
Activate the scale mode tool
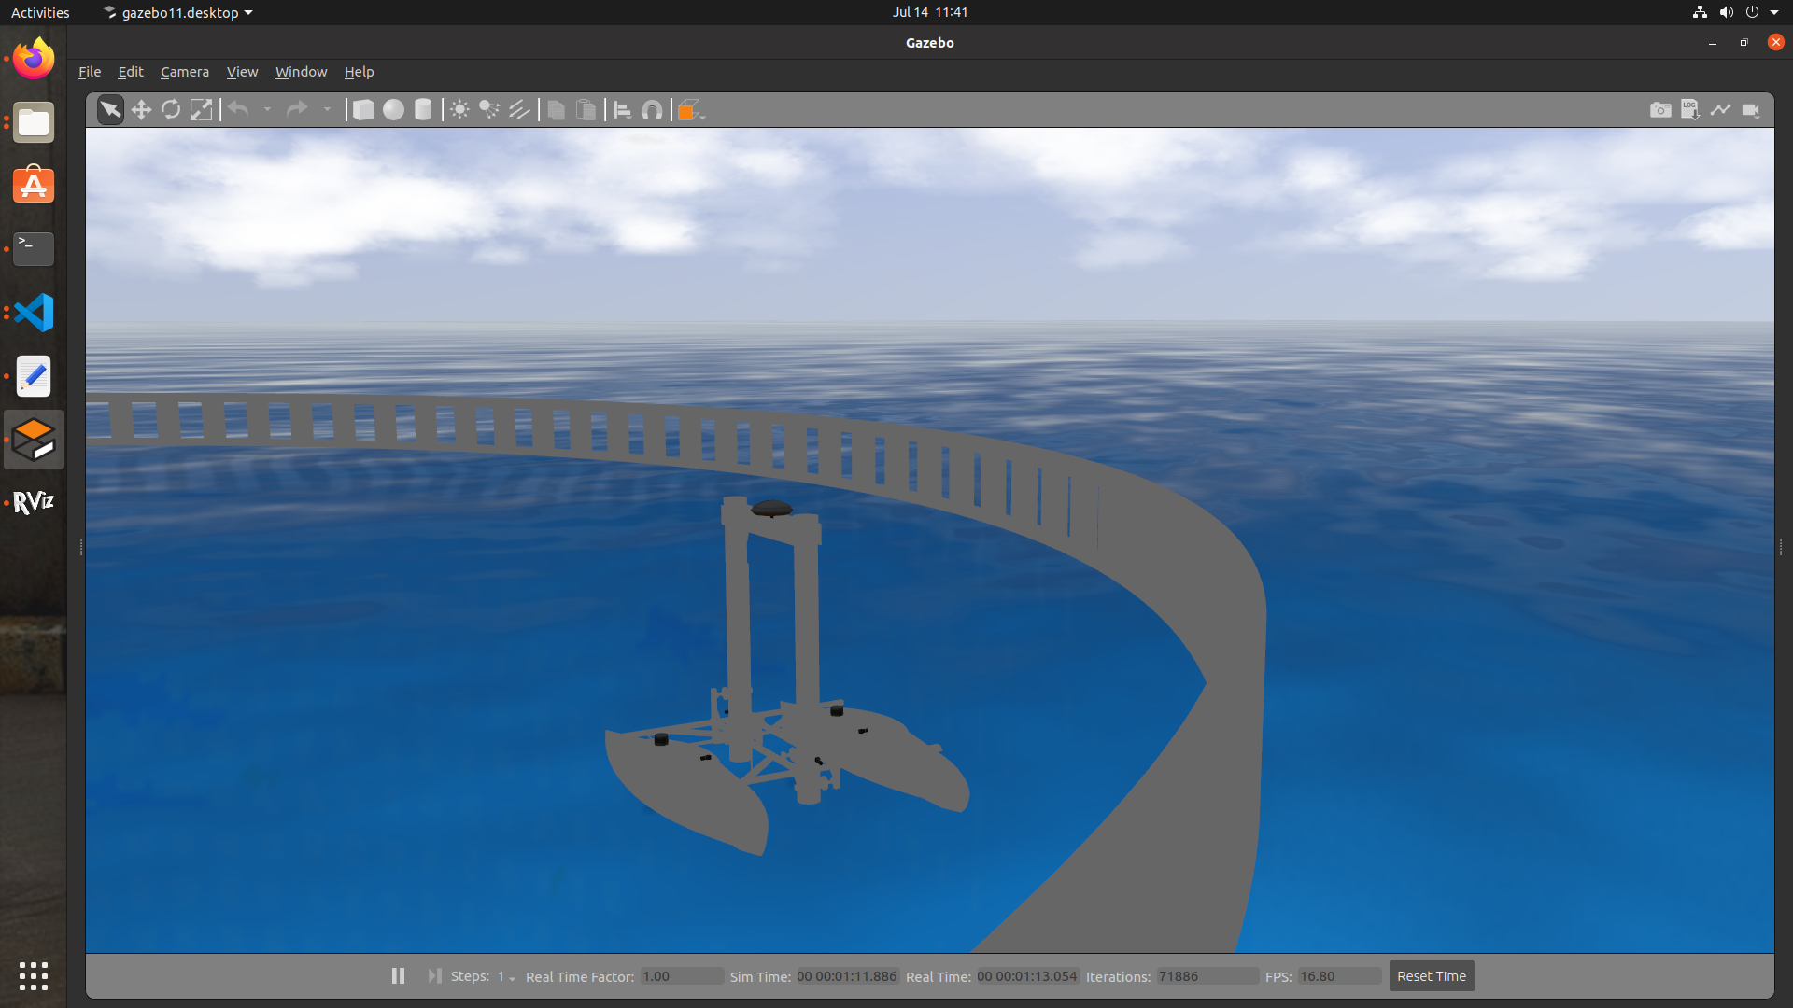[x=201, y=110]
